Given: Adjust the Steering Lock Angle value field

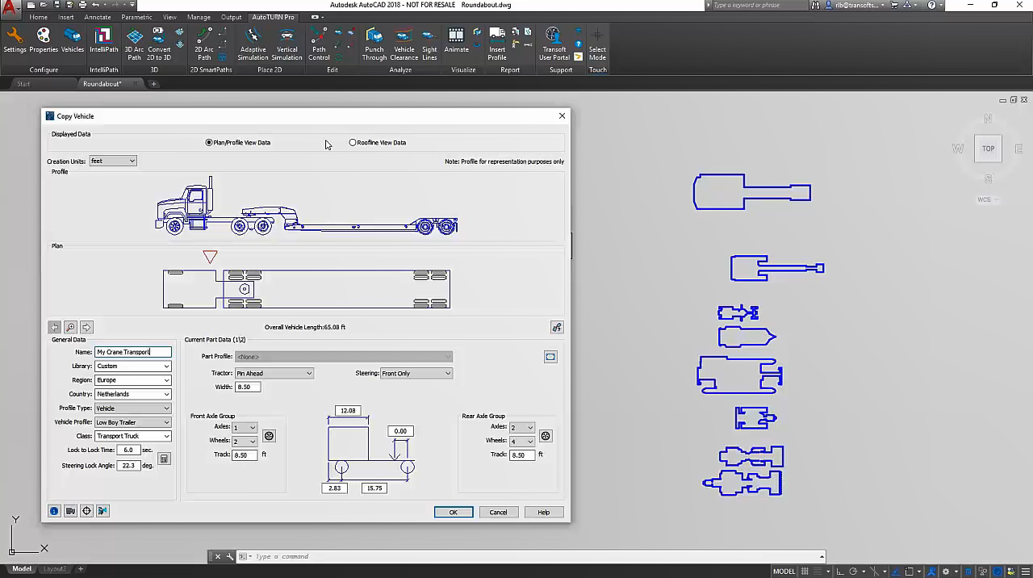Looking at the screenshot, I should tap(130, 464).
